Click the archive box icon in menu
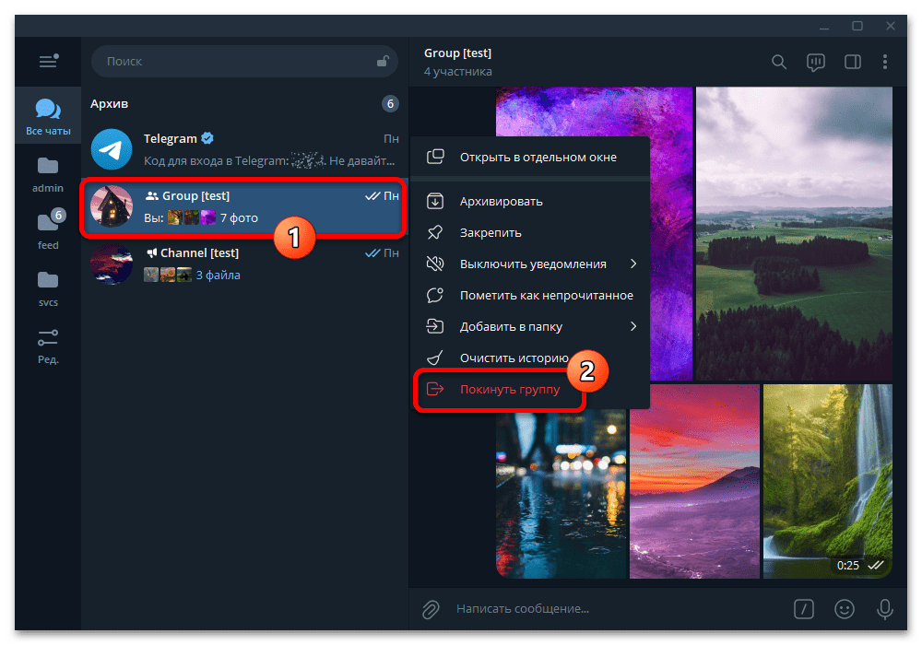 click(435, 202)
